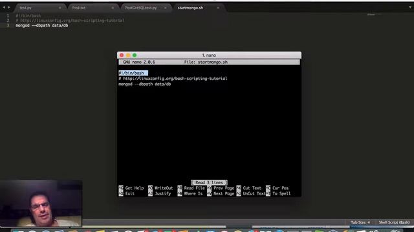
Task: Close the fred.txt tab
Action: pos(113,8)
